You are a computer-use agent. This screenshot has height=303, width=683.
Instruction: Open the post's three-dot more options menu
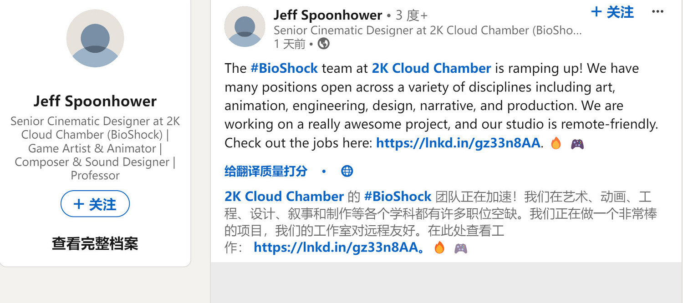pos(658,12)
